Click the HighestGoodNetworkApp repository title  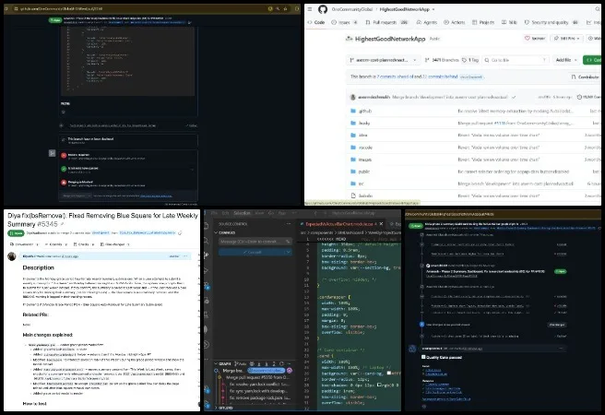pyautogui.click(x=390, y=39)
